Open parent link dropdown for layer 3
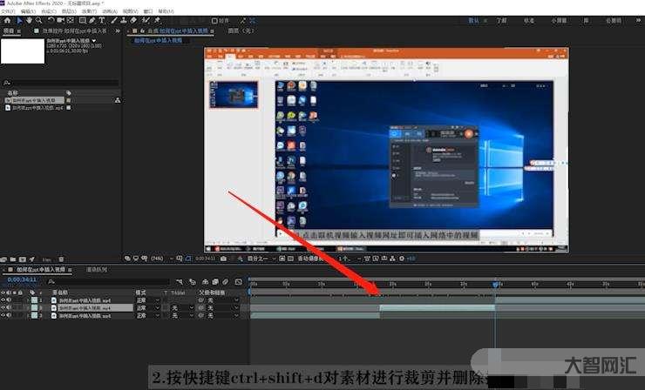Image resolution: width=645 pixels, height=390 pixels. [x=221, y=316]
